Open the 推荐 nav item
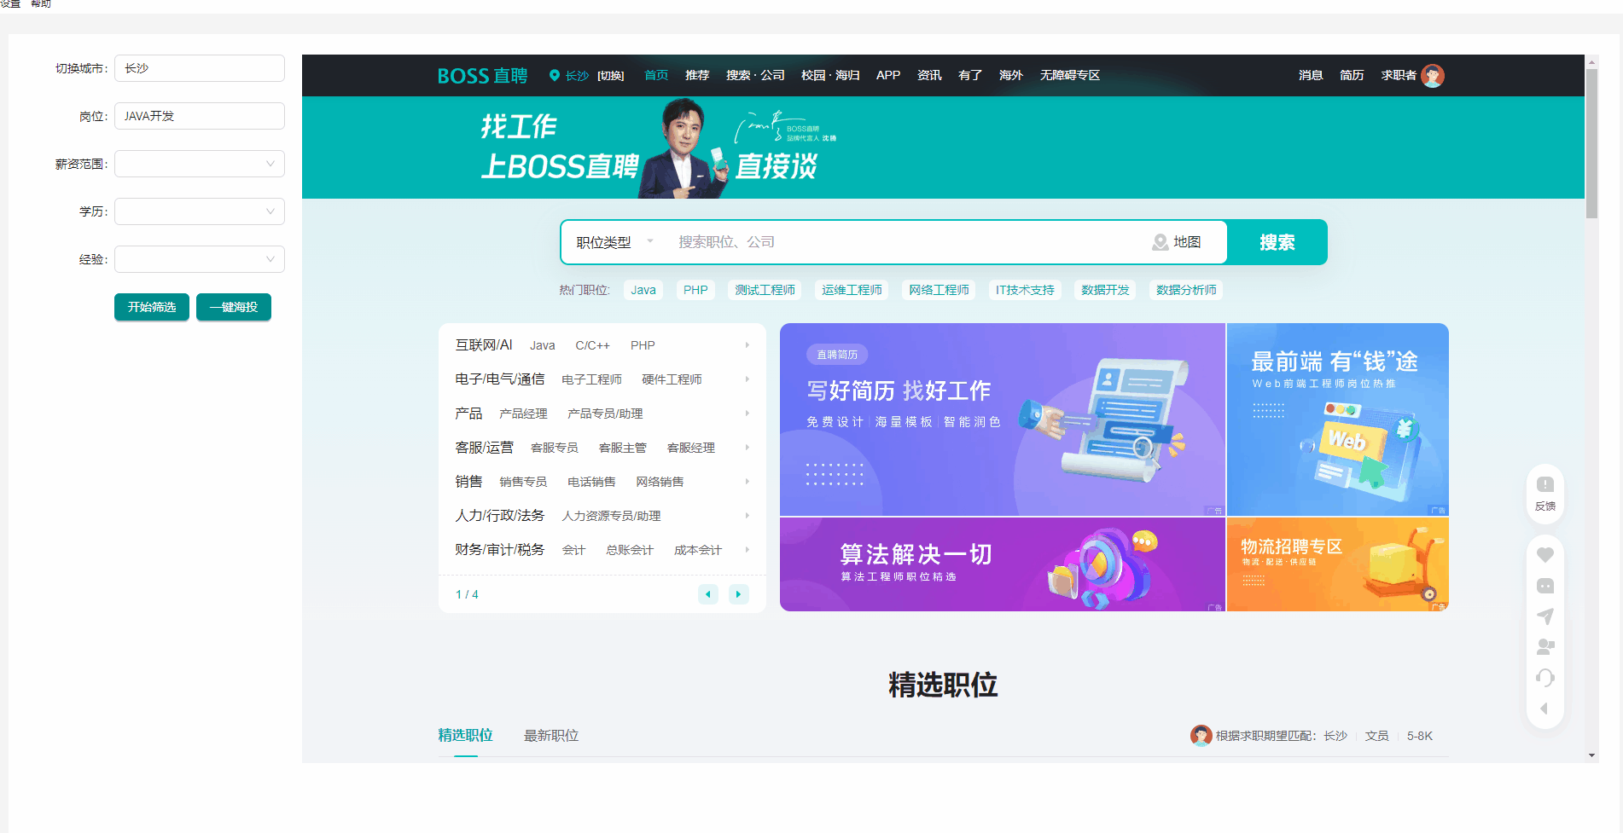Image resolution: width=1623 pixels, height=833 pixels. (697, 75)
